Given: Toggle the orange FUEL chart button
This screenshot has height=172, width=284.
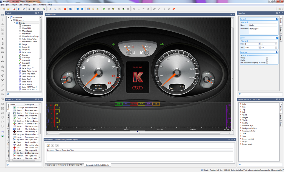Looking at the screenshot, I should 156,104.
